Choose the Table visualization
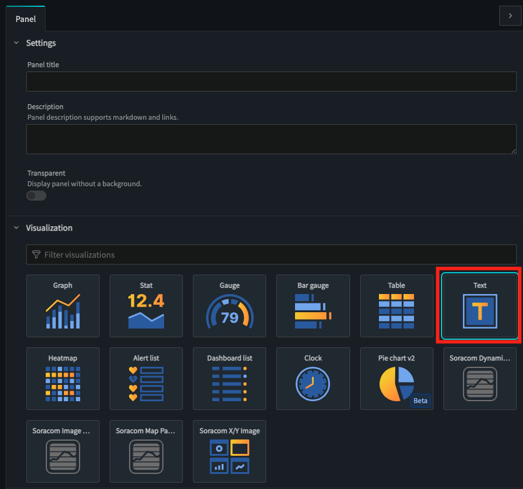This screenshot has height=489, width=523. click(x=396, y=306)
